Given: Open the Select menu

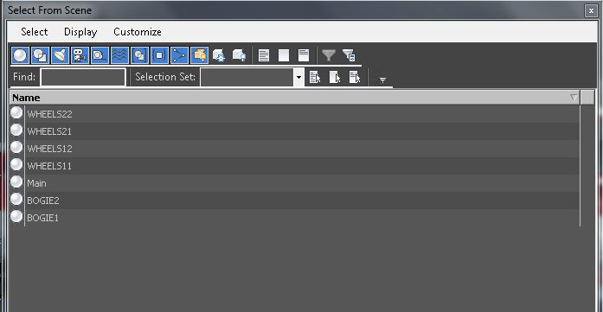Looking at the screenshot, I should point(35,32).
